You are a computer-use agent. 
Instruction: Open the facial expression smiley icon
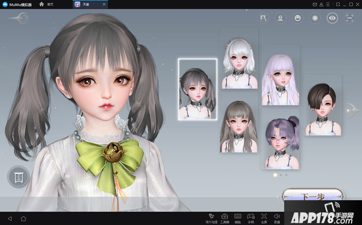pos(297,18)
